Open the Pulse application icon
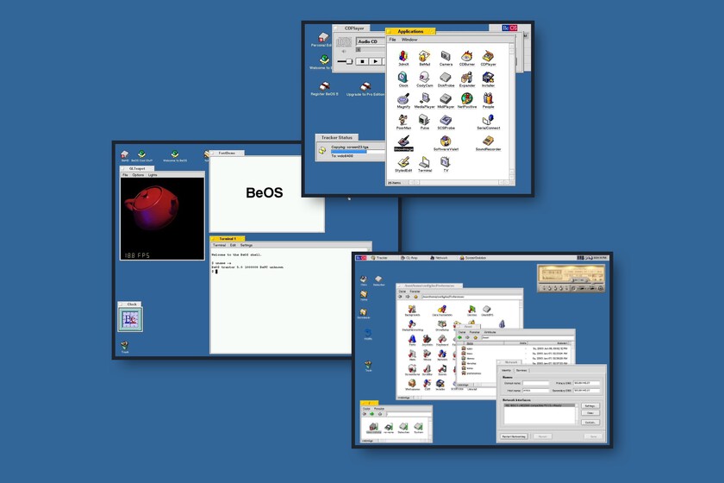The height and width of the screenshot is (483, 724). point(424,121)
